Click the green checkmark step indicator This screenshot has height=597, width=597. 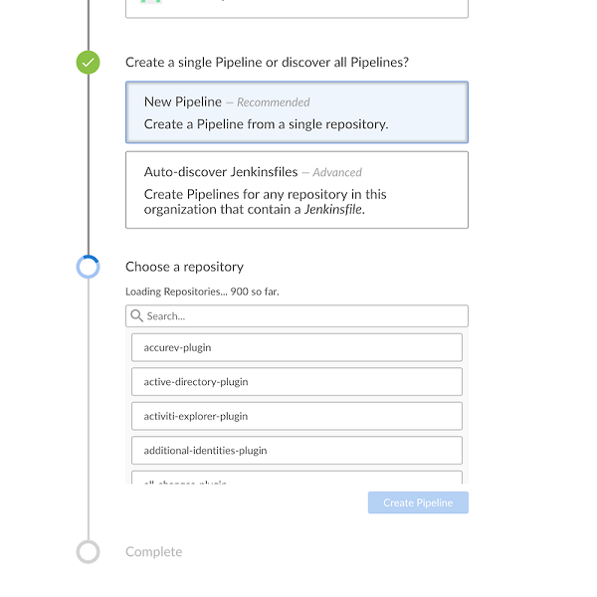point(89,63)
